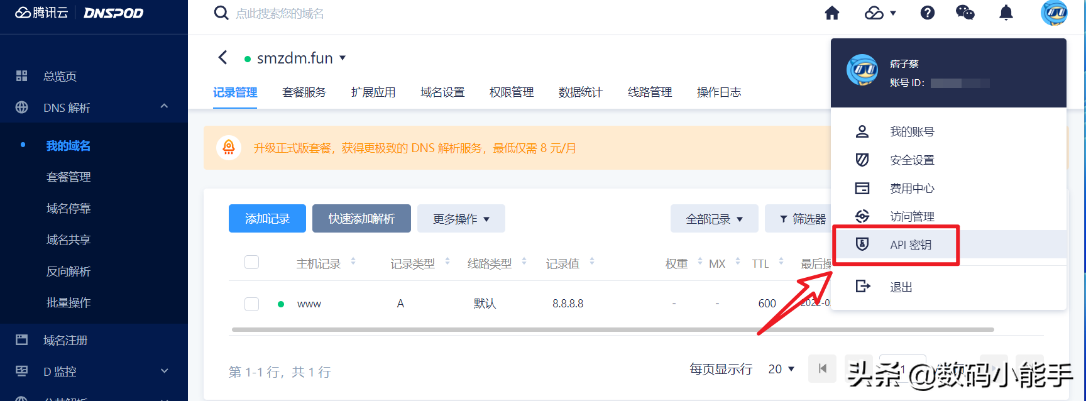Screen dimensions: 1086x401
Task: Open the 更多操作 dropdown
Action: point(461,219)
